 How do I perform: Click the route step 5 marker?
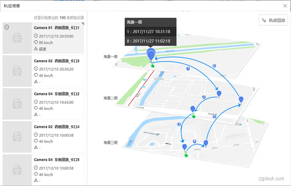tap(214, 117)
